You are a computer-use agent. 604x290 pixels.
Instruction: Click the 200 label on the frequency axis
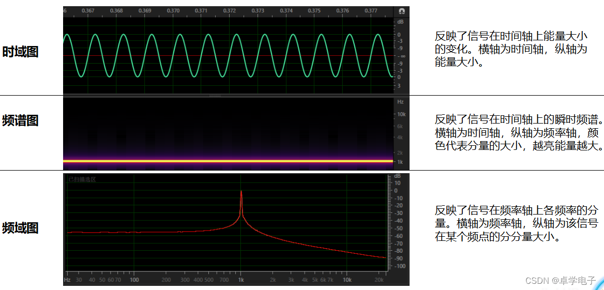click(x=166, y=280)
